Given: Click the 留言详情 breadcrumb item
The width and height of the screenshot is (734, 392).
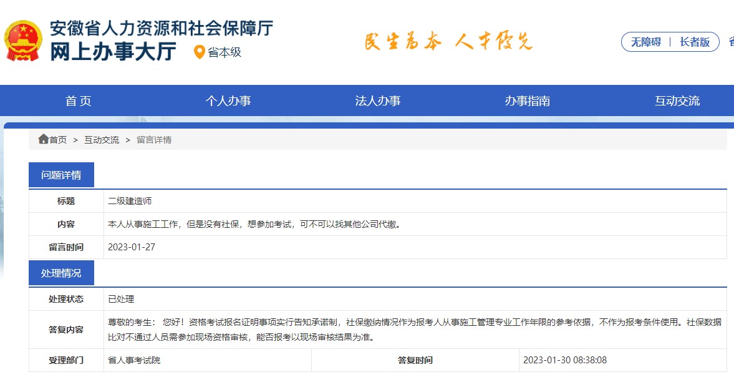Looking at the screenshot, I should [x=155, y=139].
